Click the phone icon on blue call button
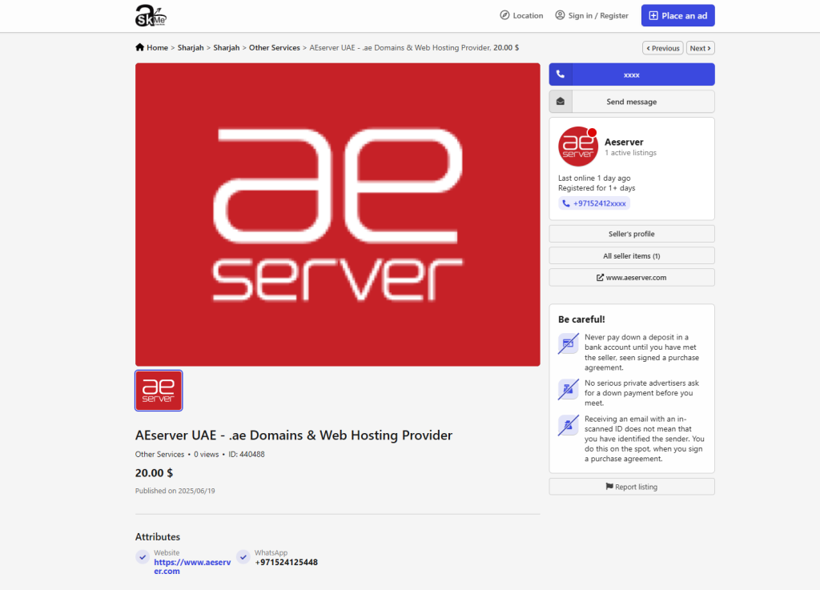Screen dimensions: 820x590 pyautogui.click(x=561, y=74)
